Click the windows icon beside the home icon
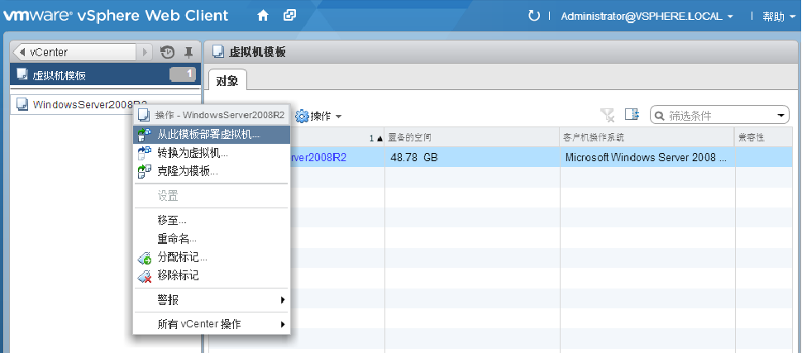This screenshot has height=353, width=802. [x=289, y=16]
